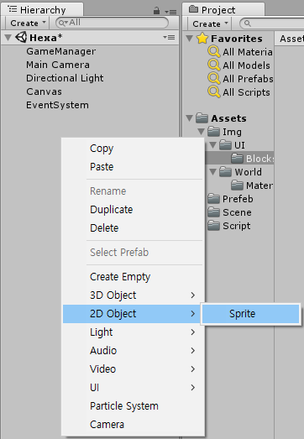Toggle the Hierarchy panel lock icon
The height and width of the screenshot is (439, 304).
[157, 11]
